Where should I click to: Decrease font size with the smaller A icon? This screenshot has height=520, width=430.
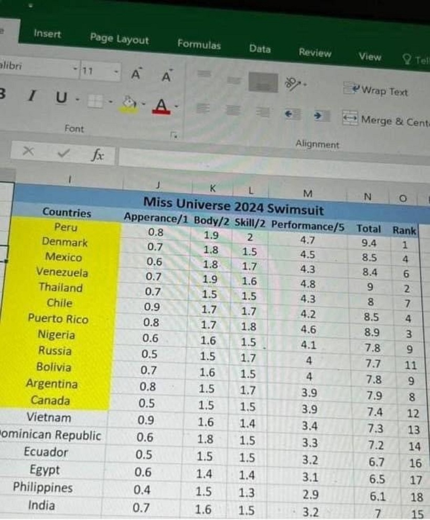click(x=167, y=77)
